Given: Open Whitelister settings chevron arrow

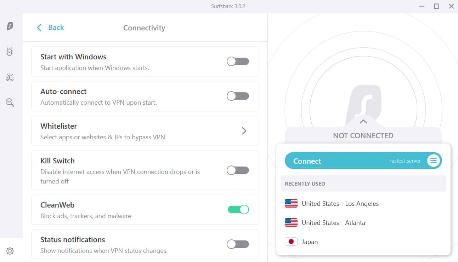Looking at the screenshot, I should (x=244, y=131).
